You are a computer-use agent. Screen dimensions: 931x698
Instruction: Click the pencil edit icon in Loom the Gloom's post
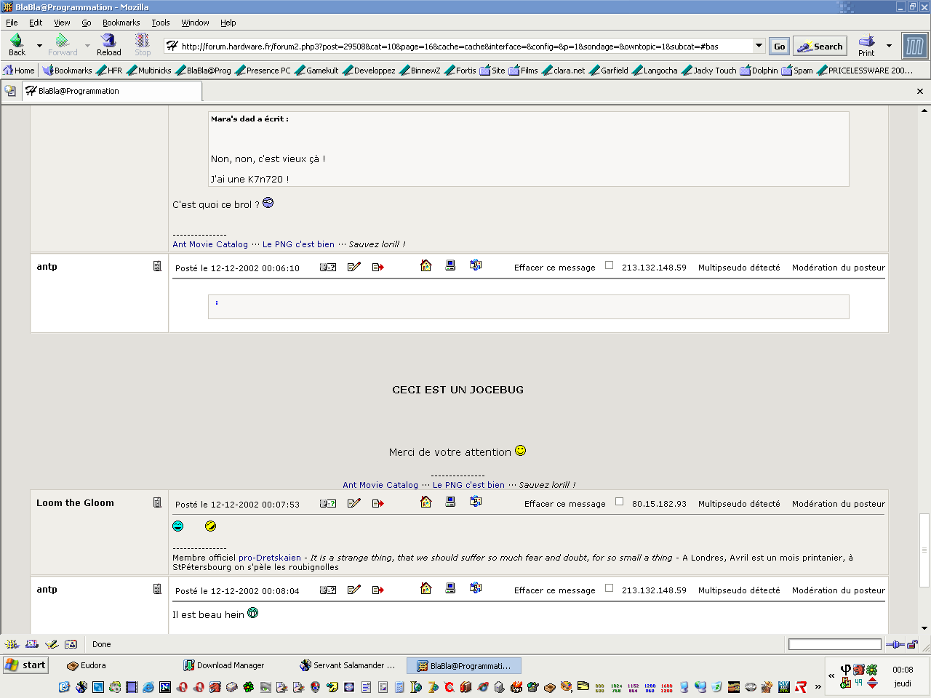tap(354, 503)
